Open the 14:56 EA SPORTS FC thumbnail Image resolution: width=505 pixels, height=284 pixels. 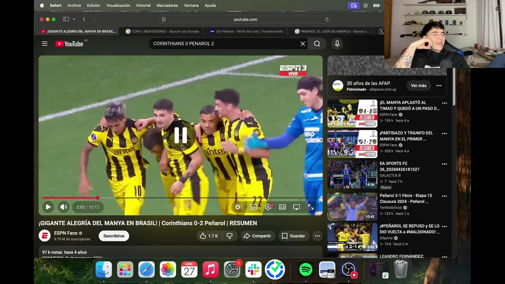352,174
